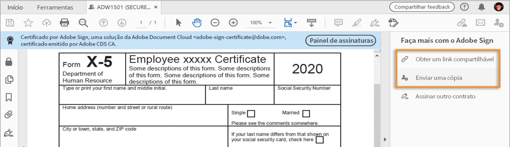Tick the last name differs checkbox
This screenshot has height=147, width=510.
click(x=320, y=140)
